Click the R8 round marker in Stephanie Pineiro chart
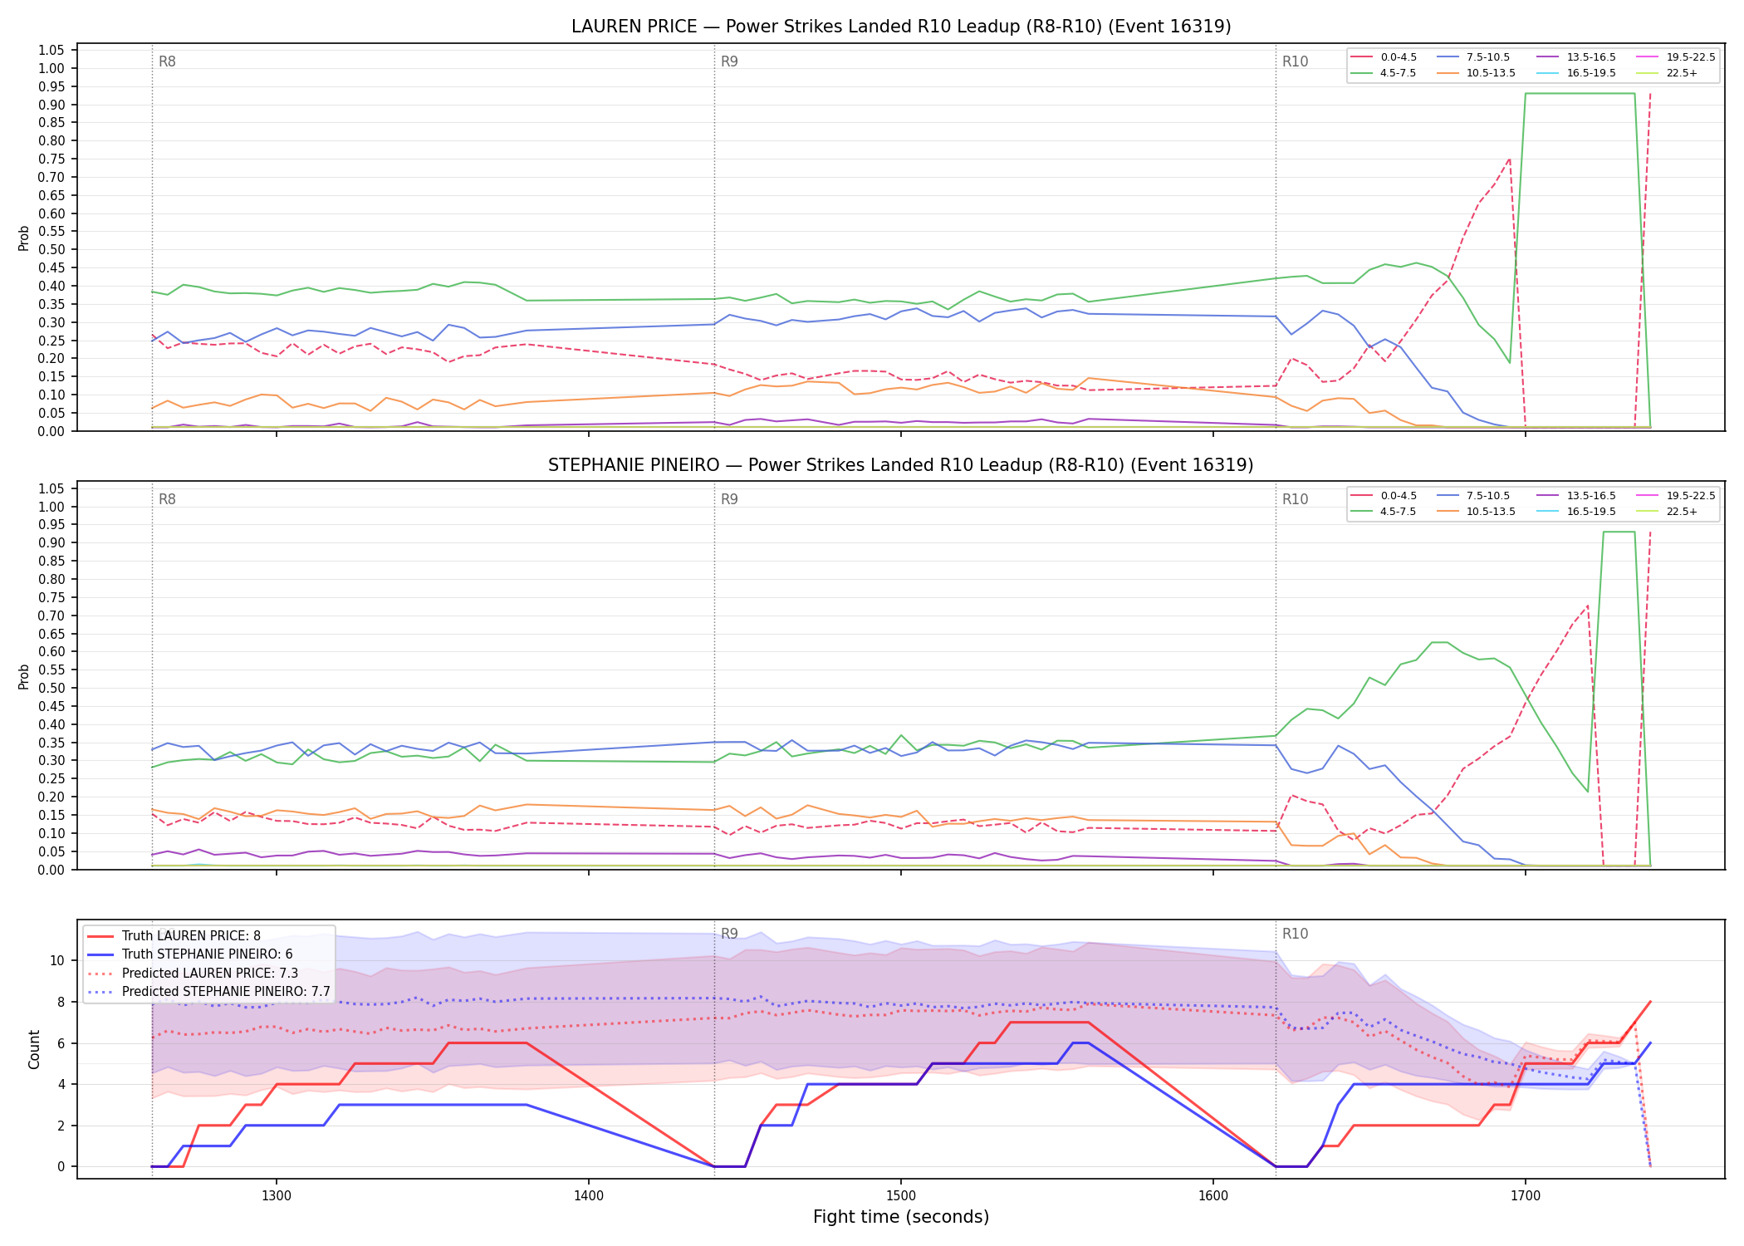 tap(167, 499)
